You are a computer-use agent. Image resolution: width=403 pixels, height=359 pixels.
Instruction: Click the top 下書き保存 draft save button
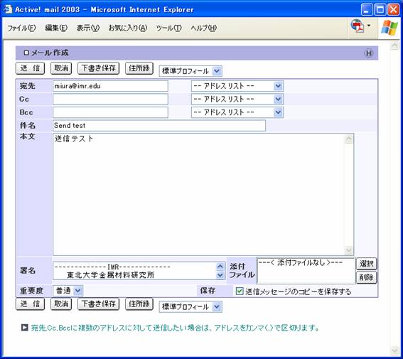click(x=98, y=68)
